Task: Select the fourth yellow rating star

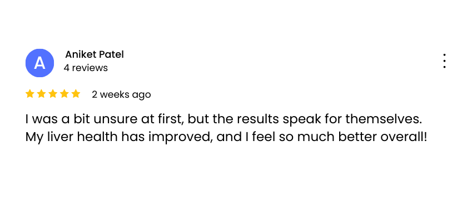Action: click(64, 94)
